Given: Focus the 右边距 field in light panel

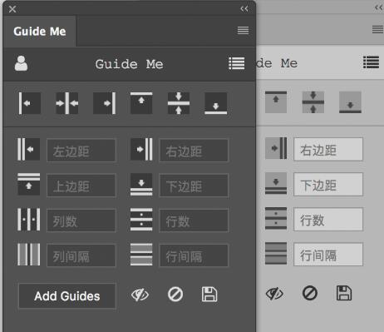Looking at the screenshot, I should tap(328, 149).
